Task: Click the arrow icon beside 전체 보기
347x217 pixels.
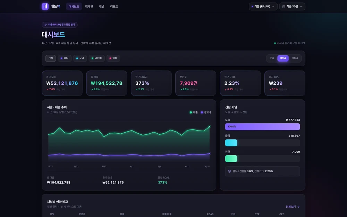Action: click(298, 207)
